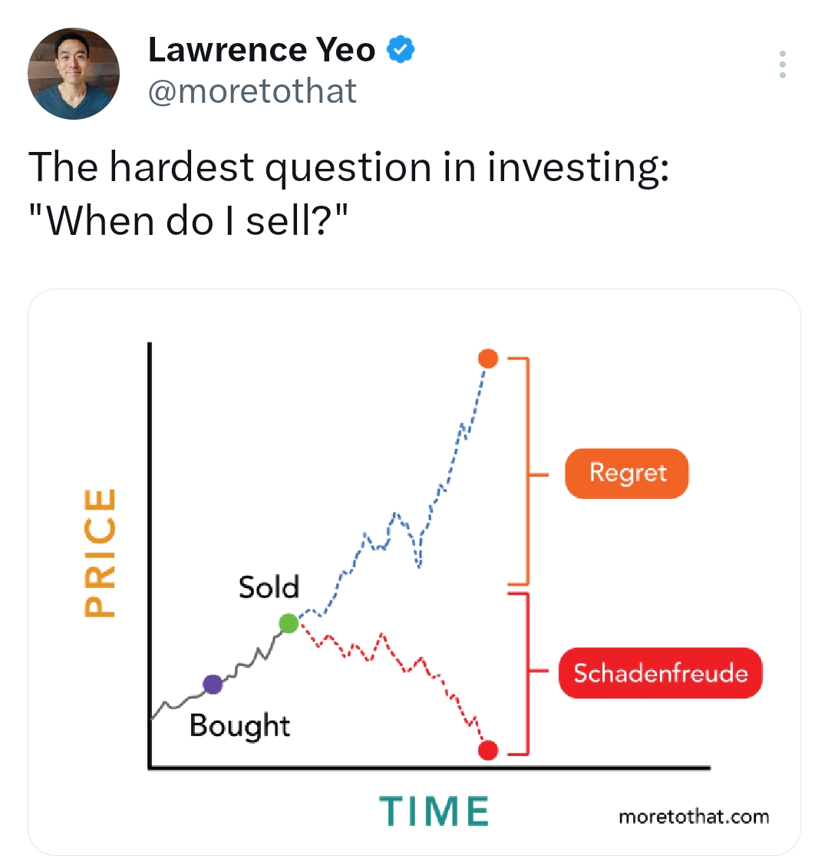Viewport: 828px width, 865px height.
Task: Open Lawrence Yeo's profile avatar
Action: (73, 73)
